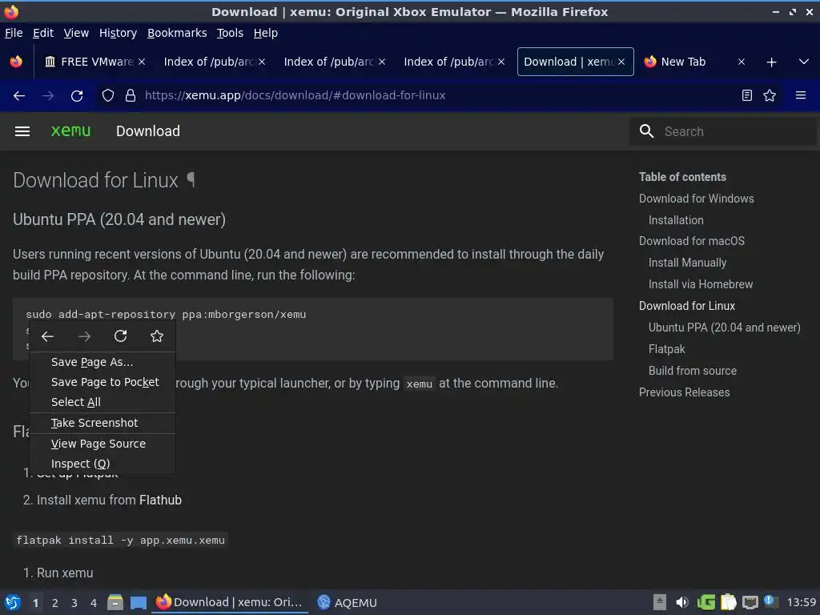Open the Tools menu

pyautogui.click(x=230, y=33)
